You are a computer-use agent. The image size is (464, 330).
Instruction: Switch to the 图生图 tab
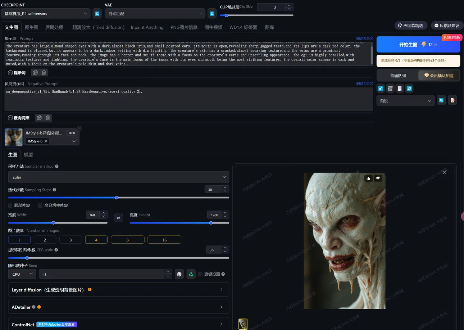(x=31, y=27)
